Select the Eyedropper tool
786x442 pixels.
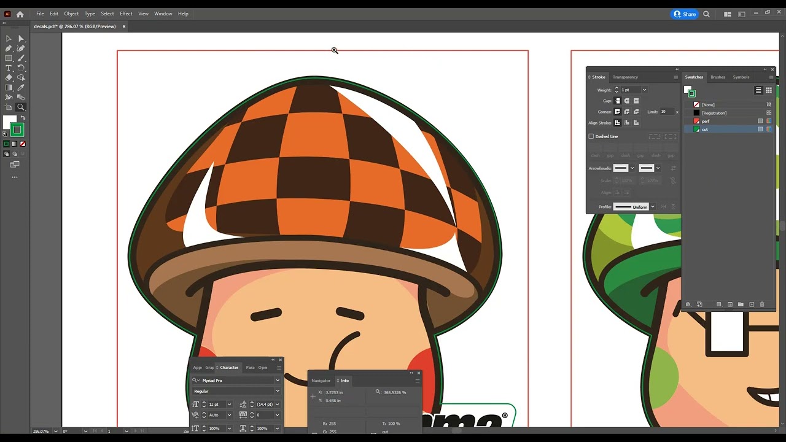(21, 88)
